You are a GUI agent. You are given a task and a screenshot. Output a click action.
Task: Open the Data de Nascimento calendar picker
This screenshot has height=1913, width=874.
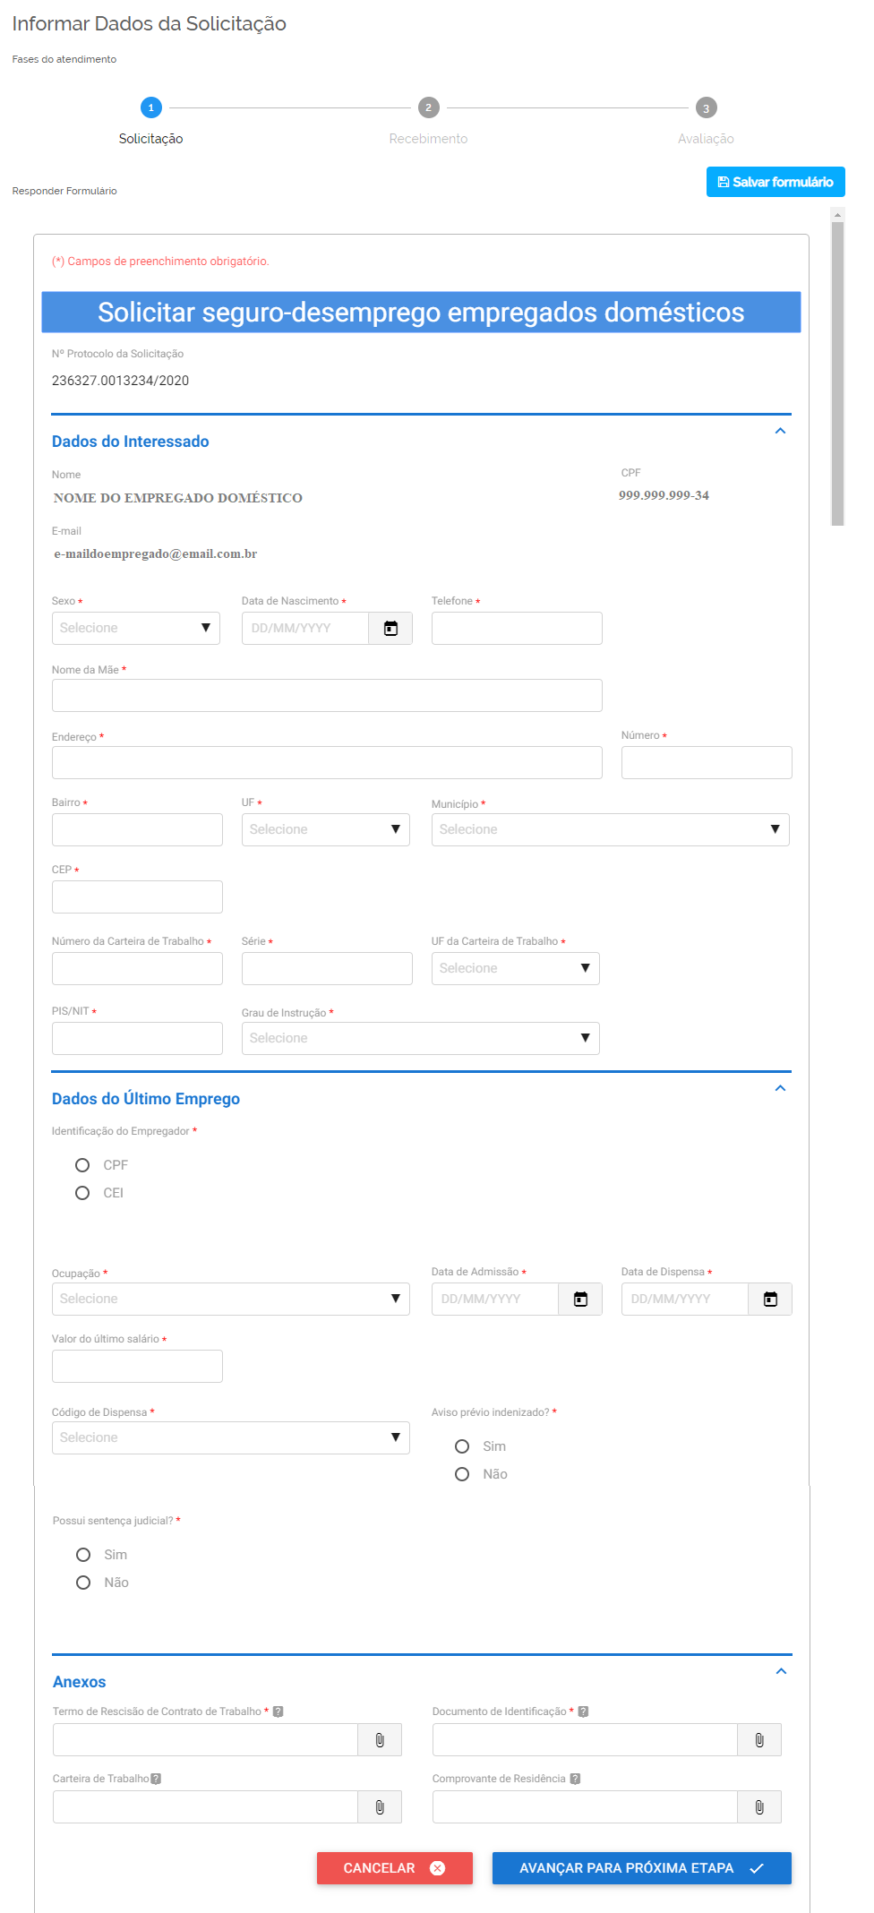point(390,629)
